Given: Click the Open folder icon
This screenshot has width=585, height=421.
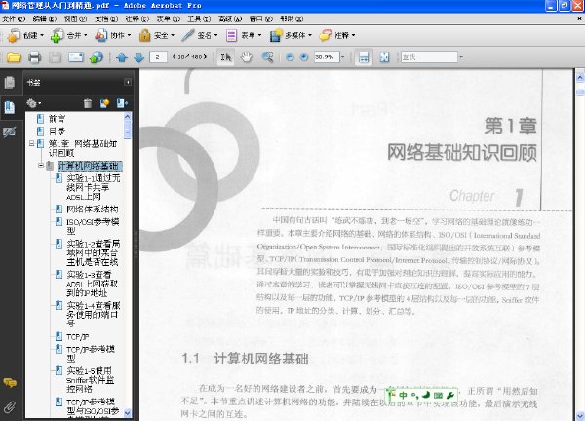Looking at the screenshot, I should coord(14,57).
